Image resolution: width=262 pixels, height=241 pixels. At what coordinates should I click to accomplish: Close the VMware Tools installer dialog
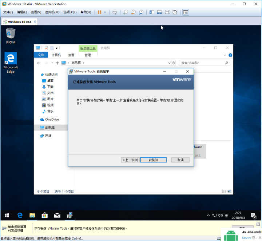[188, 72]
